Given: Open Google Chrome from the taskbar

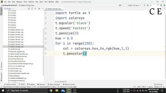Looking at the screenshot, I should pos(51,90).
